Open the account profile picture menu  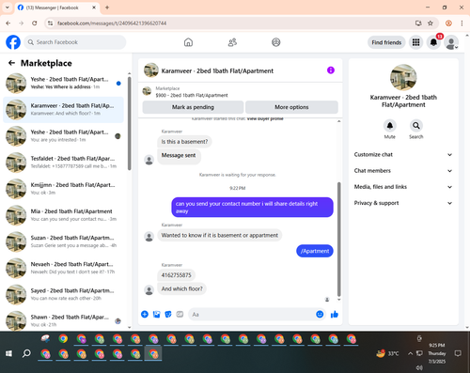(x=451, y=43)
